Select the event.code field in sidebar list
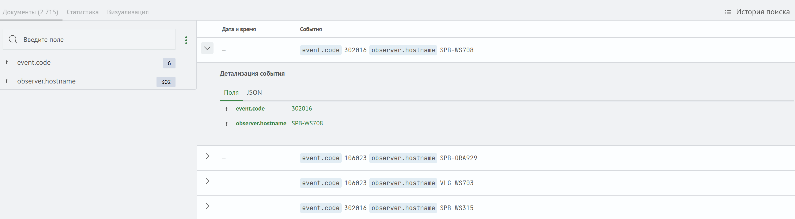Viewport: 795px width, 219px height. click(34, 62)
